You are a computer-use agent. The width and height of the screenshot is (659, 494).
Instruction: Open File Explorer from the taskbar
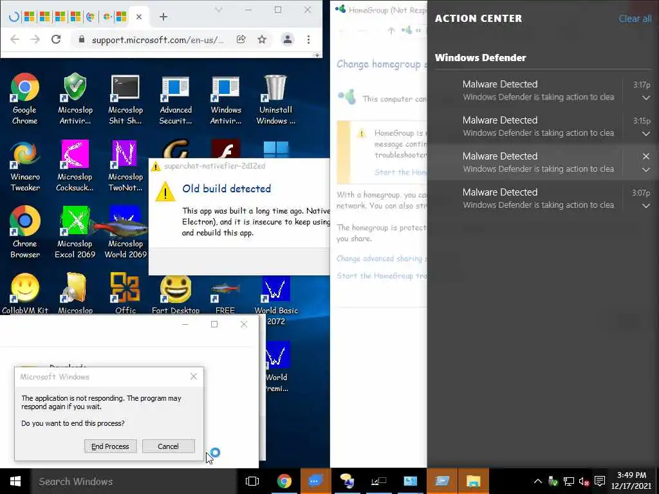pyautogui.click(x=473, y=481)
